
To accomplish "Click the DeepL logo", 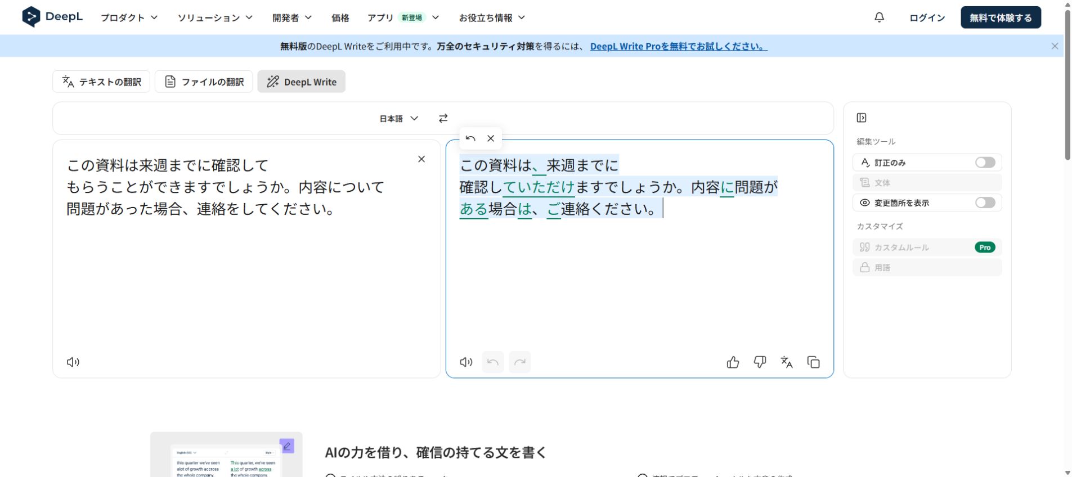I will point(52,17).
